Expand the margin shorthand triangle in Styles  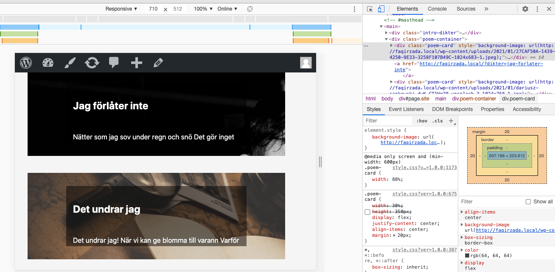(394, 235)
